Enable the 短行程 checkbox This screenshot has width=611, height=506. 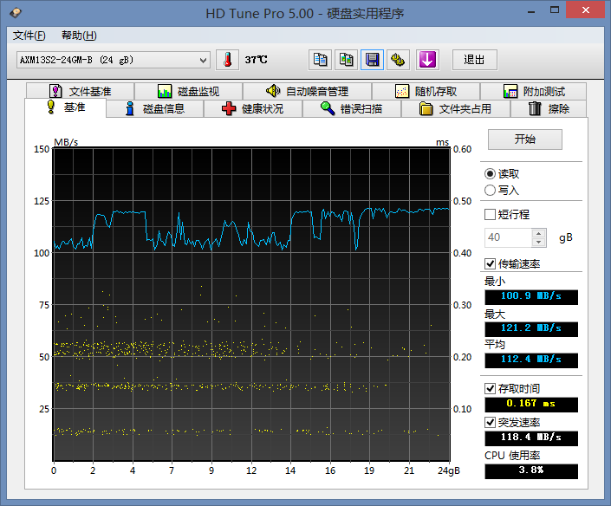491,215
